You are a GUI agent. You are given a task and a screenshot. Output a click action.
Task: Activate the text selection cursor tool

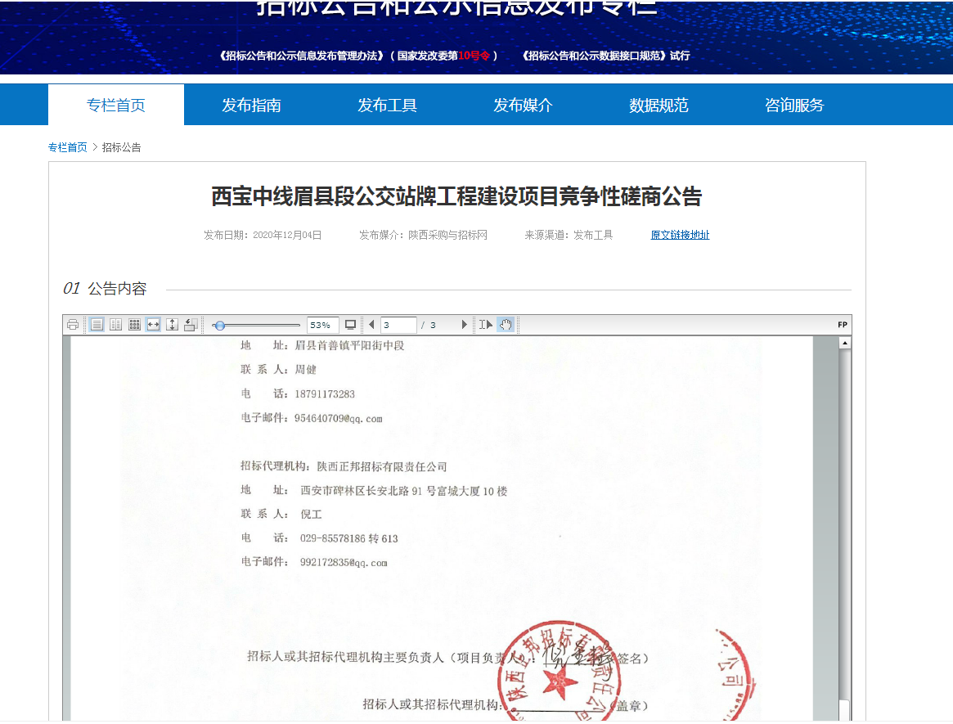click(x=485, y=325)
